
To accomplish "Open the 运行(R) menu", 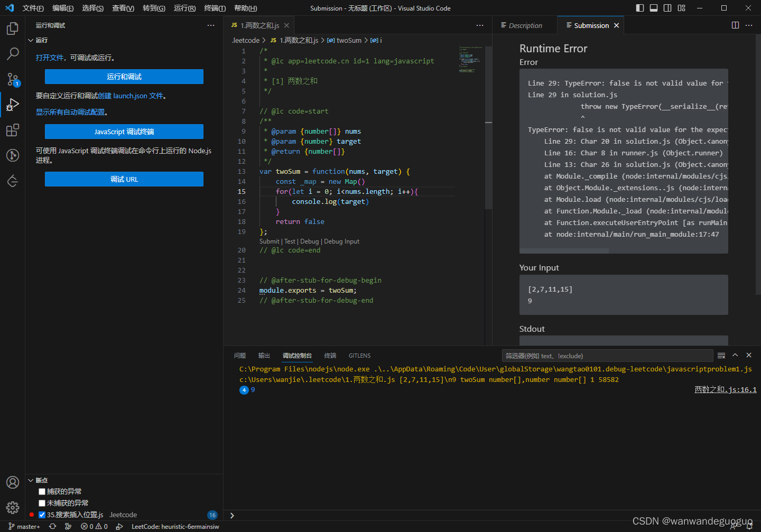I will click(x=184, y=8).
